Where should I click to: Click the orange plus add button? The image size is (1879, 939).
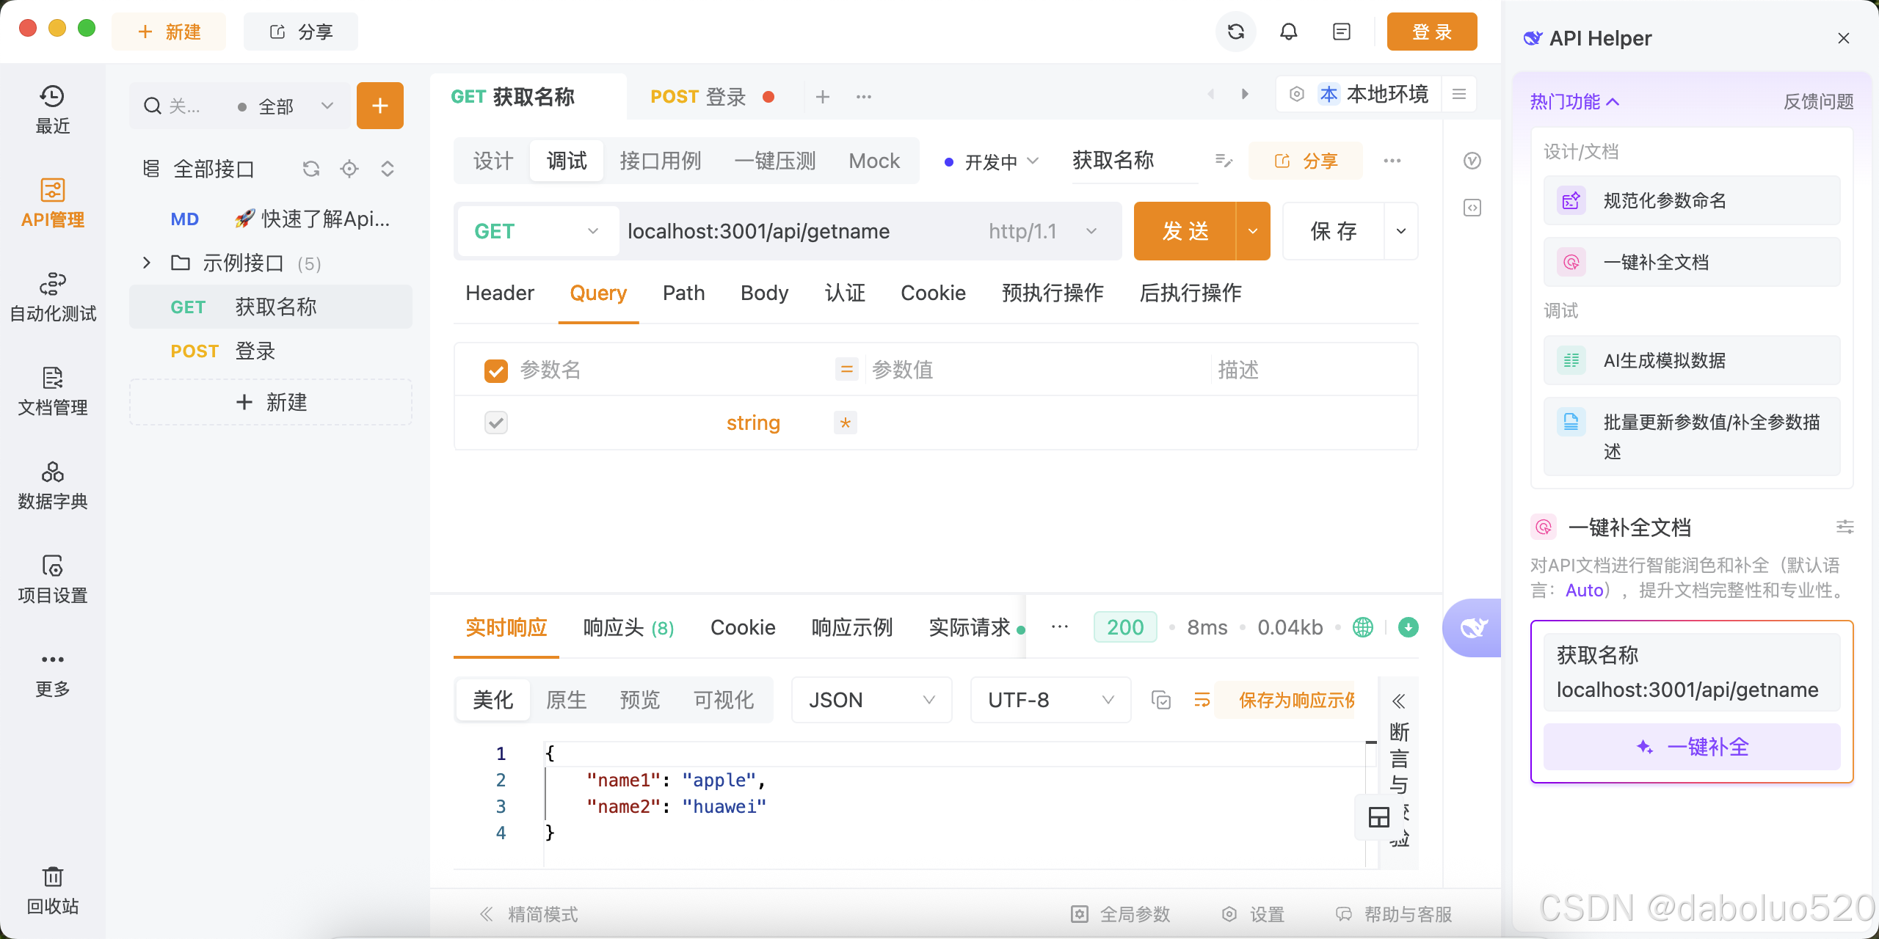click(379, 106)
